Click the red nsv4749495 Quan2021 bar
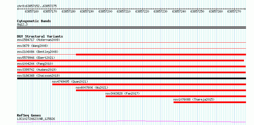Viewport: 254px width, 125px height. tap(149, 84)
